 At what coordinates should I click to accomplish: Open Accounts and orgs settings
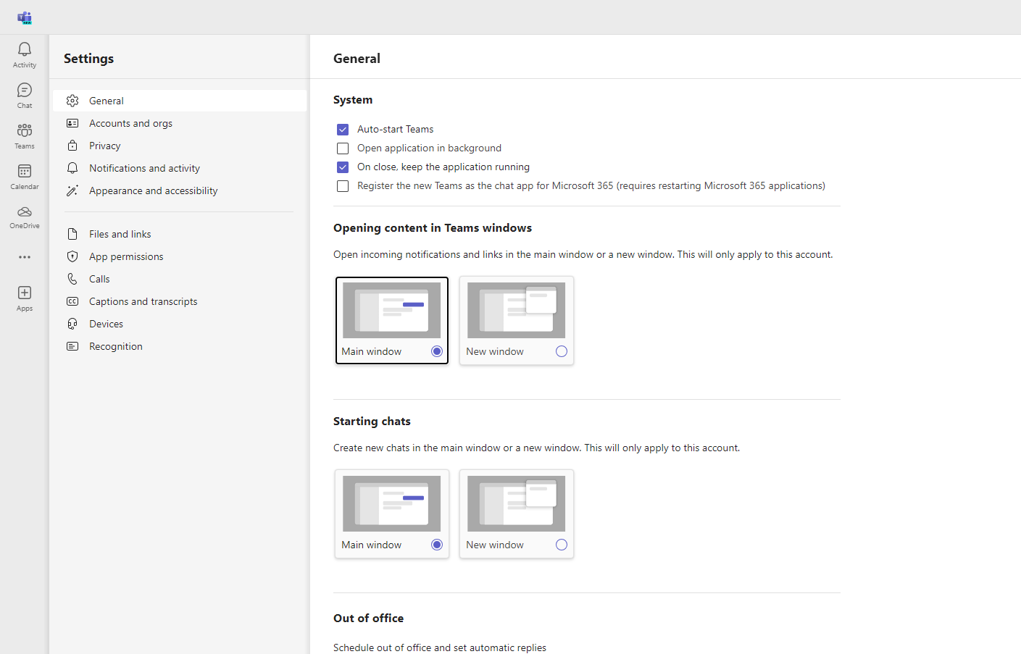click(180, 123)
